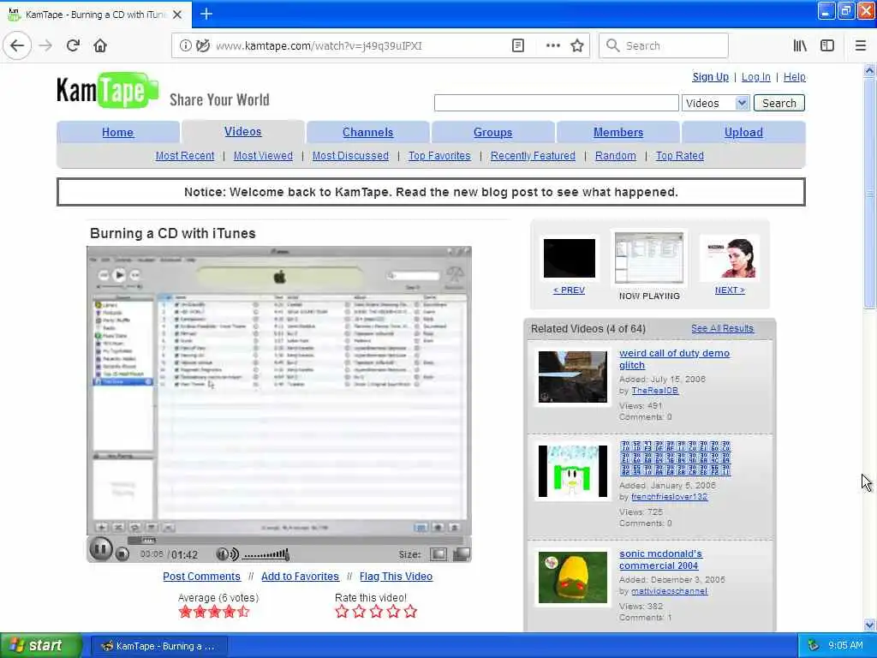The height and width of the screenshot is (658, 877).
Task: Open Recently Featured link
Action: pos(533,156)
